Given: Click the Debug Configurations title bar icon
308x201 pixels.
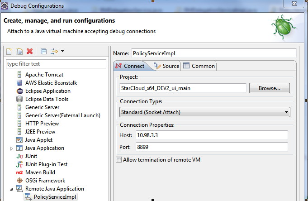Looking at the screenshot, I should (x=5, y=6).
